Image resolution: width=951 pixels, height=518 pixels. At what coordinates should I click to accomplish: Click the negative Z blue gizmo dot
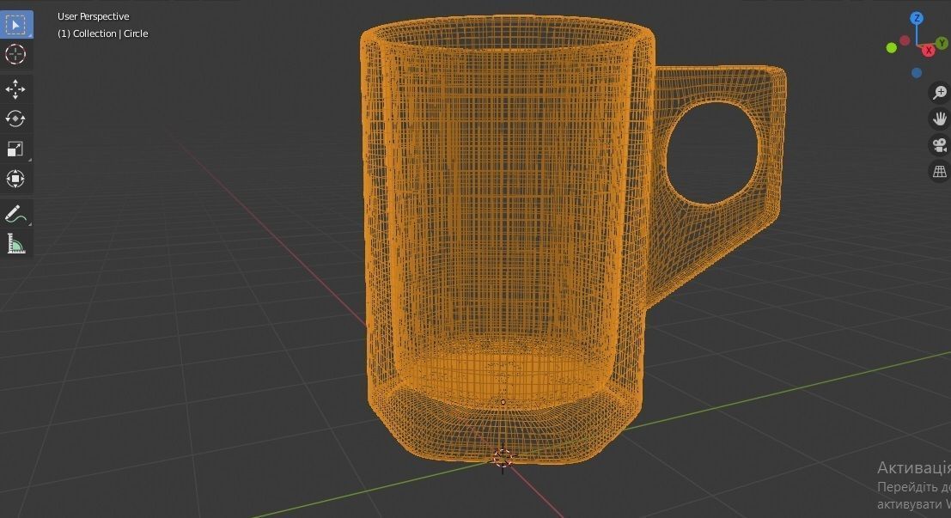[917, 73]
